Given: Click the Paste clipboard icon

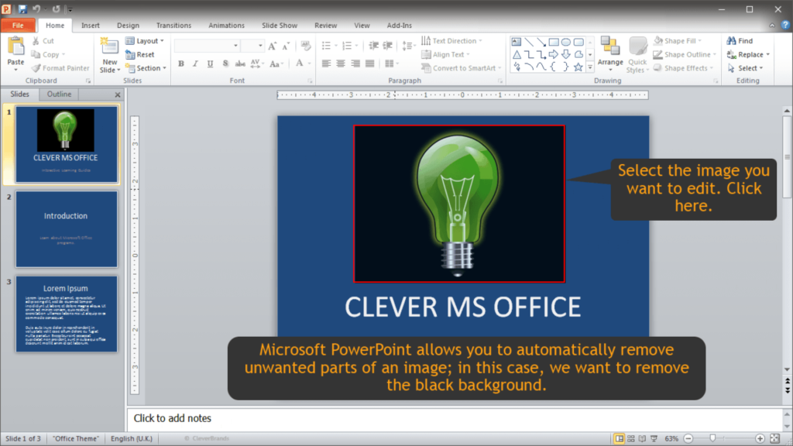Looking at the screenshot, I should (x=15, y=46).
